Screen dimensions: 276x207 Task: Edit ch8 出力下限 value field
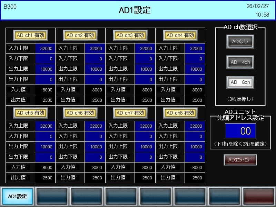[x=195, y=157]
